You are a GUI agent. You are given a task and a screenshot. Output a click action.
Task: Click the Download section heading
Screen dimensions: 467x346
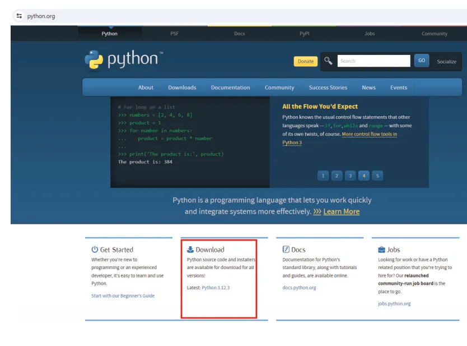(210, 250)
